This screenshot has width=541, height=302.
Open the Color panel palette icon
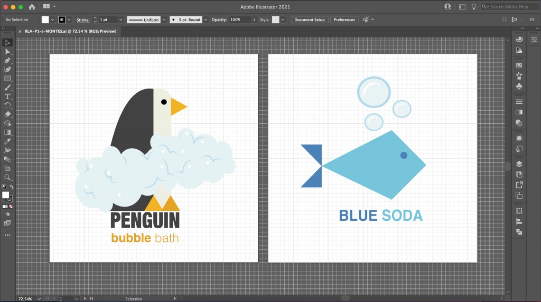click(x=519, y=40)
